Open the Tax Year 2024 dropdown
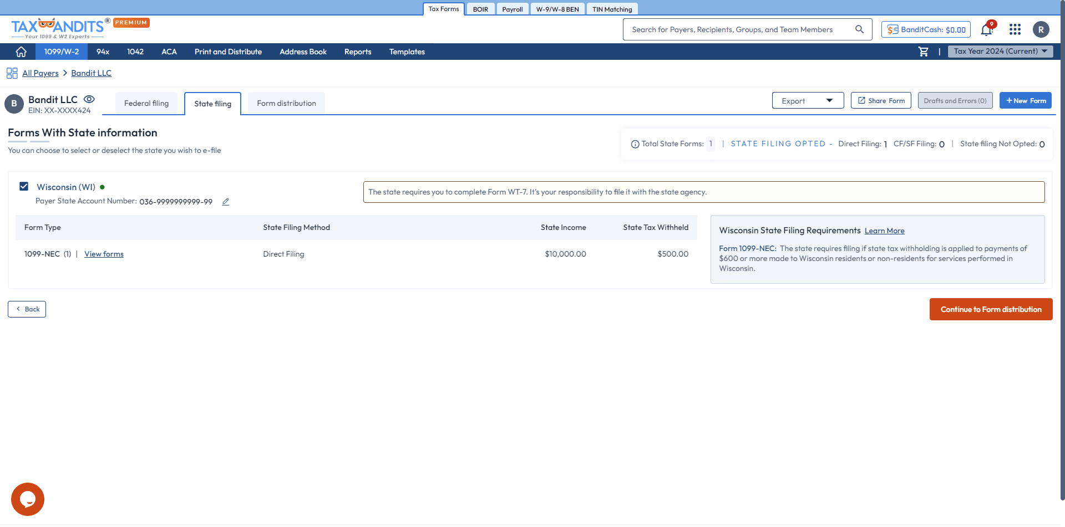Viewport: 1065px width, 527px height. pos(1000,51)
